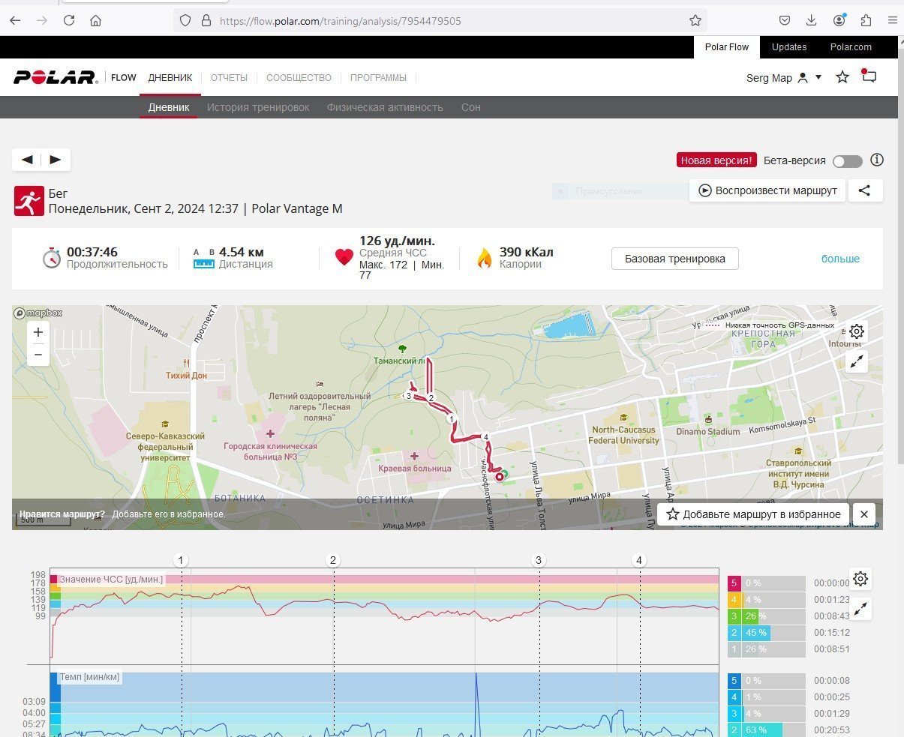View site security shield icon
The width and height of the screenshot is (904, 737).
click(x=185, y=20)
